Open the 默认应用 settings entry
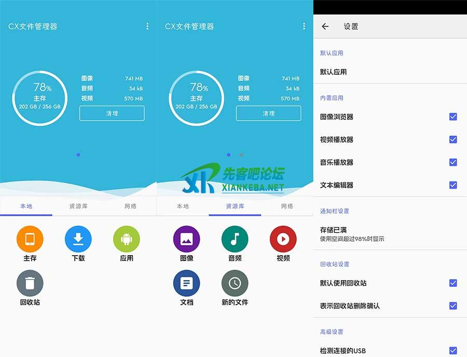Image resolution: width=467 pixels, height=357 pixels. pos(334,72)
